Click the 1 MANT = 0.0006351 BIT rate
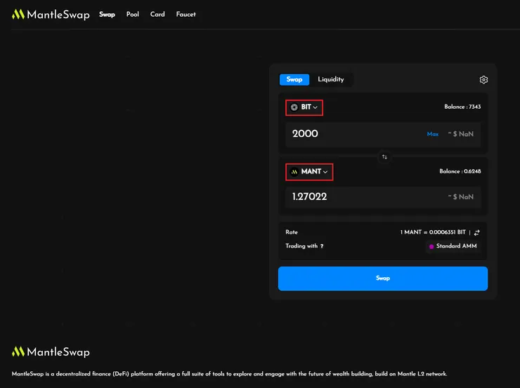Screen dimensions: 520x388 [x=433, y=232]
